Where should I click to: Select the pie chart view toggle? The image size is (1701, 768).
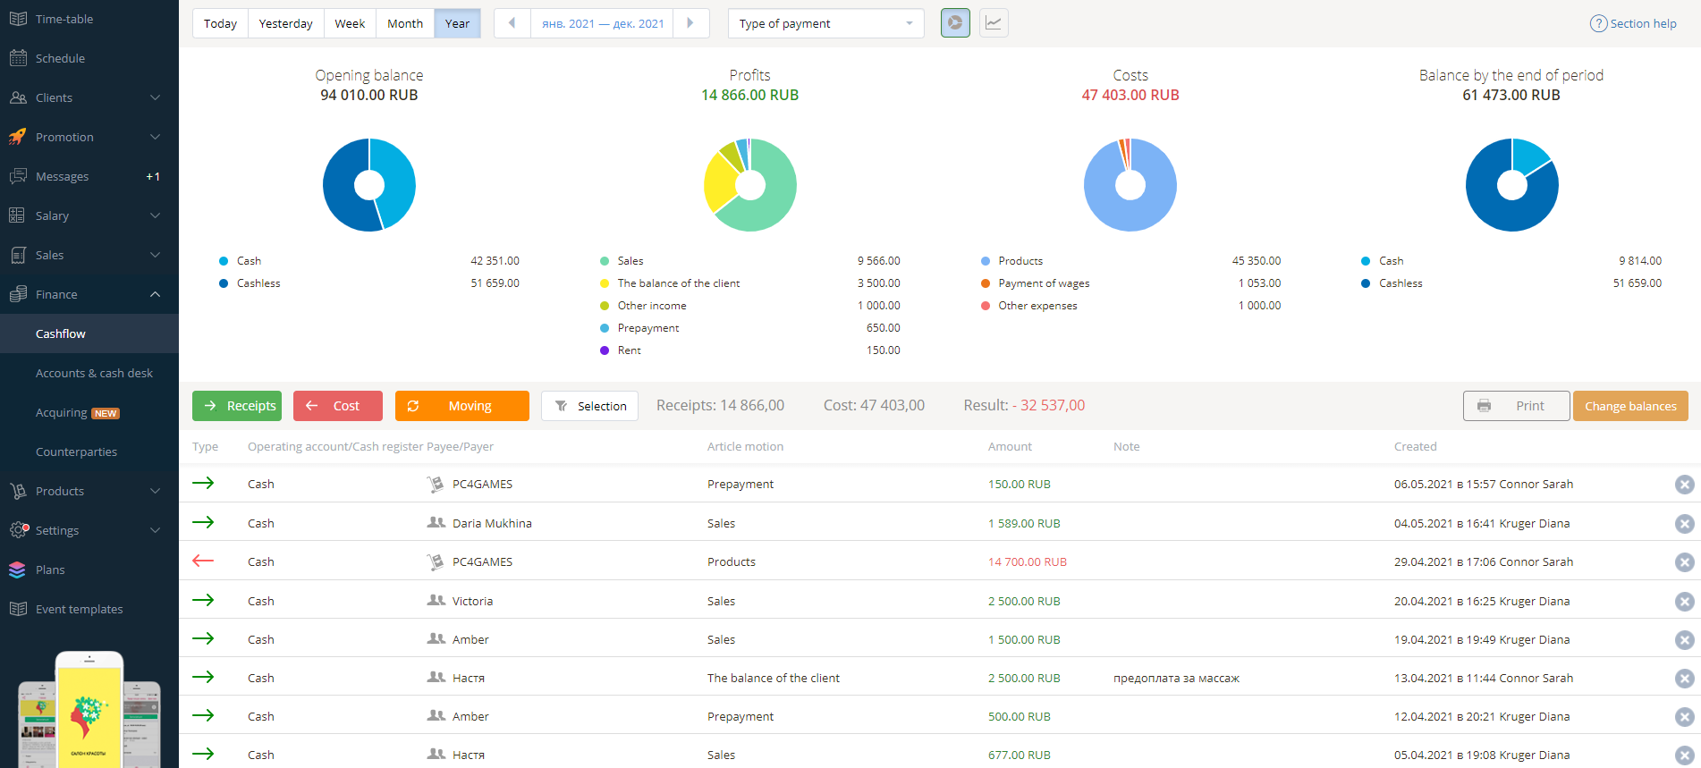955,23
